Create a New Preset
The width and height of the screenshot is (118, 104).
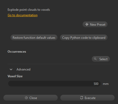click(95, 24)
